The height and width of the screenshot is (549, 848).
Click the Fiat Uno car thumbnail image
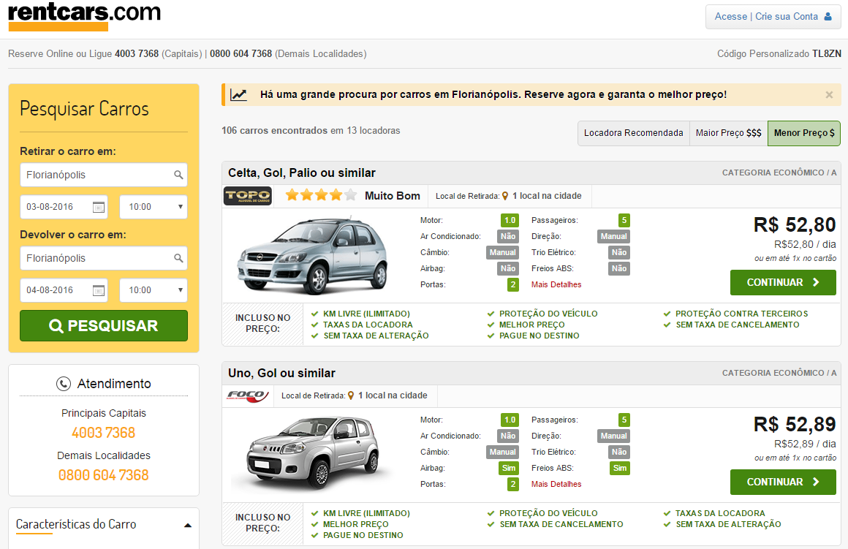click(x=313, y=453)
